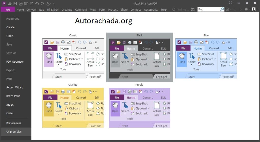Image resolution: width=260 pixels, height=142 pixels.
Task: Open Preferences from the sidebar
Action: click(x=14, y=123)
